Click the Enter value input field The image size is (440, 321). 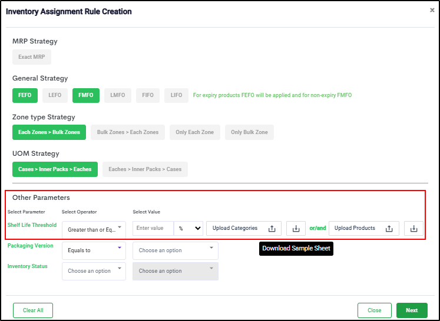click(x=153, y=229)
